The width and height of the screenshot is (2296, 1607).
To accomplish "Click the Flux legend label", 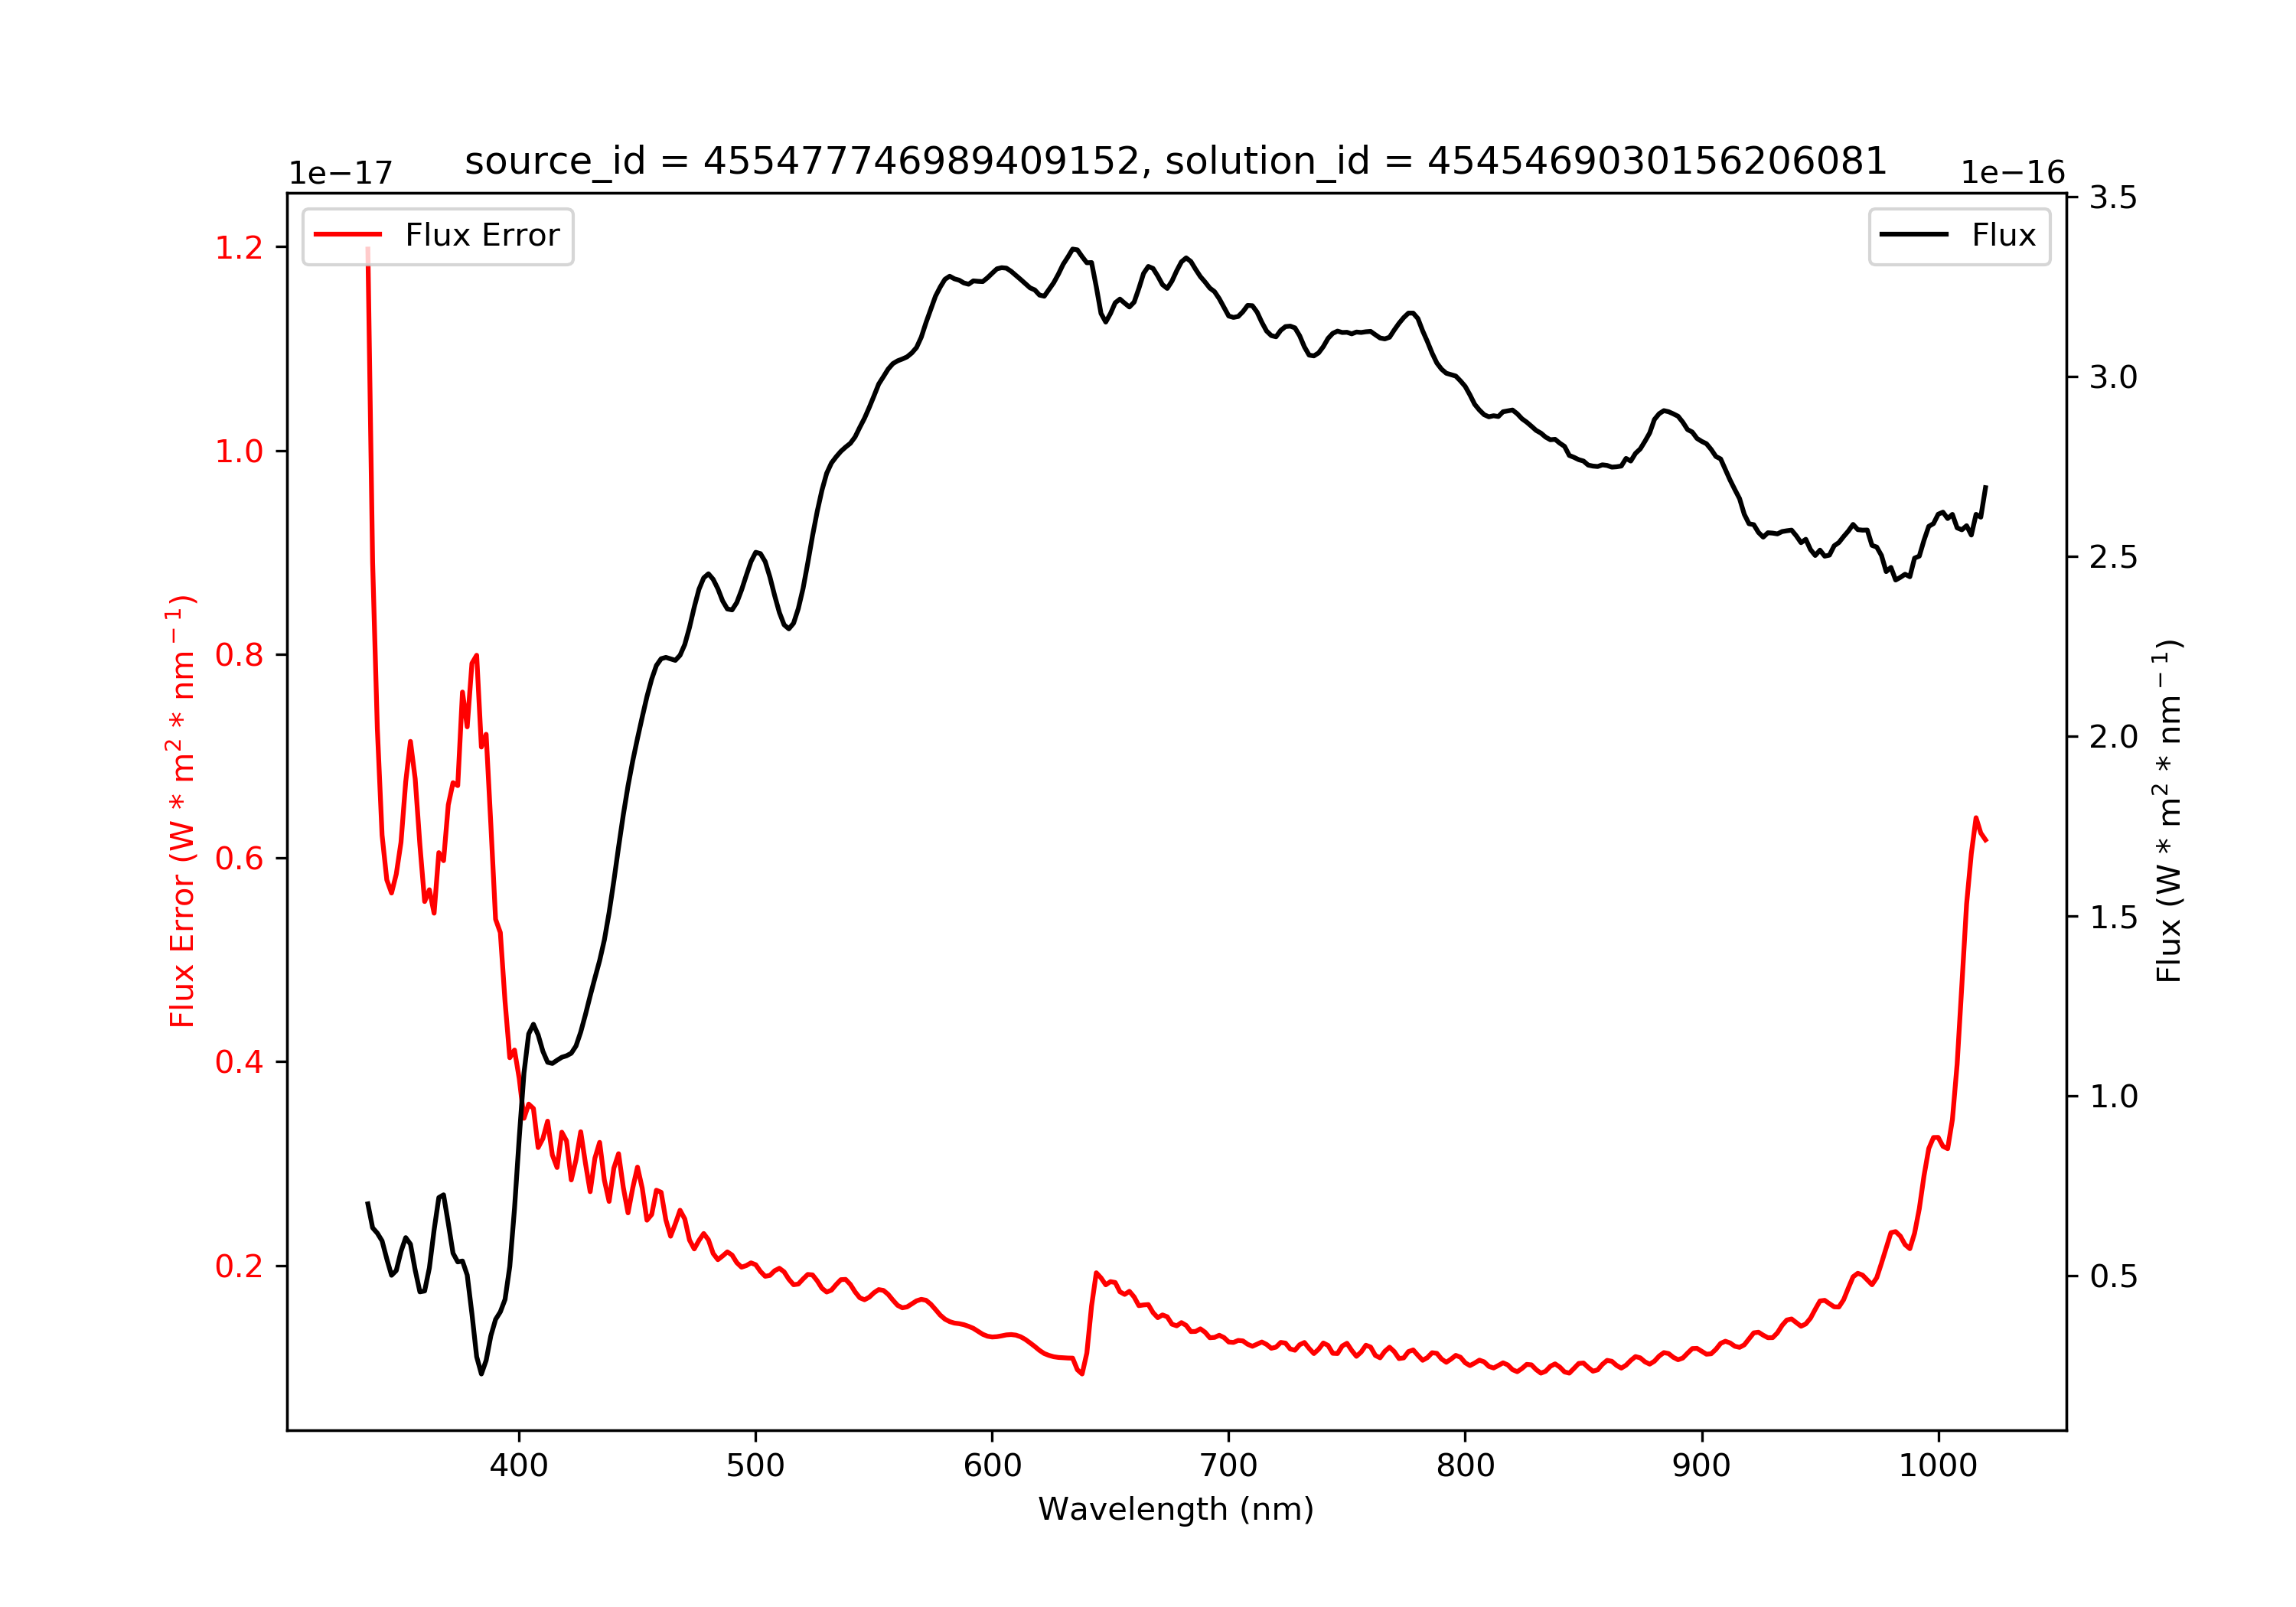I will pyautogui.click(x=2004, y=235).
